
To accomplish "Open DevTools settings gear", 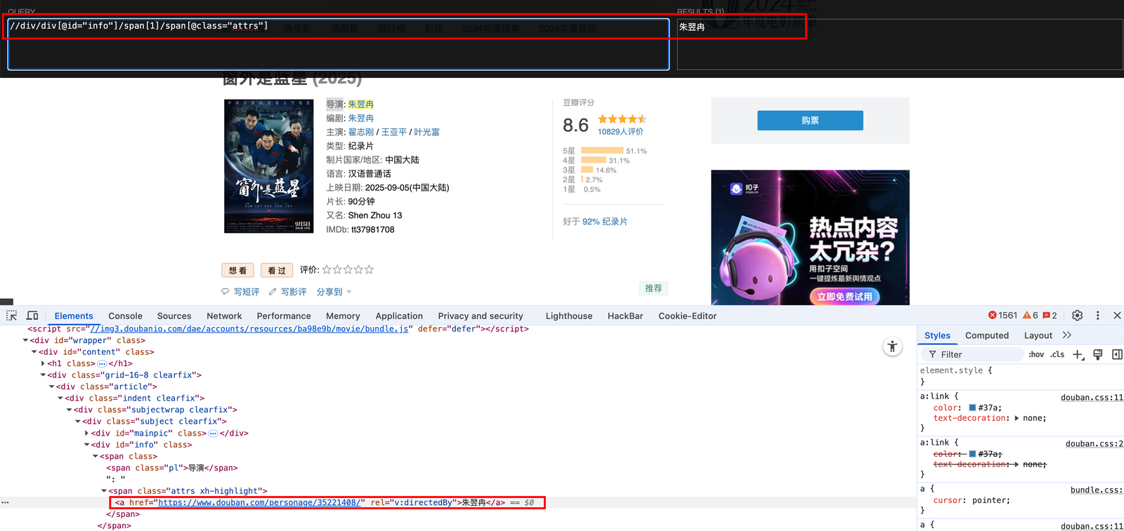I will (x=1077, y=316).
